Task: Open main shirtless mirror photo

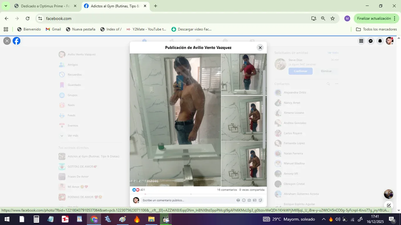Action: point(175,120)
